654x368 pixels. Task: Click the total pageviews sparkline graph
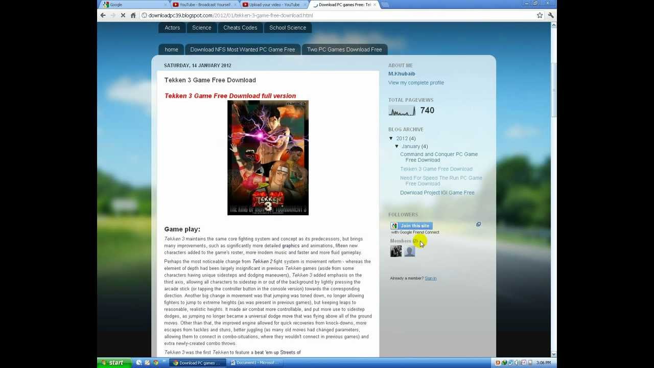[x=402, y=110]
